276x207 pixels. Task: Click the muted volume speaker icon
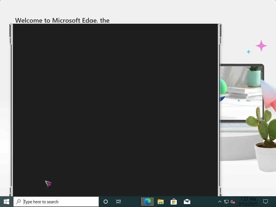click(233, 202)
